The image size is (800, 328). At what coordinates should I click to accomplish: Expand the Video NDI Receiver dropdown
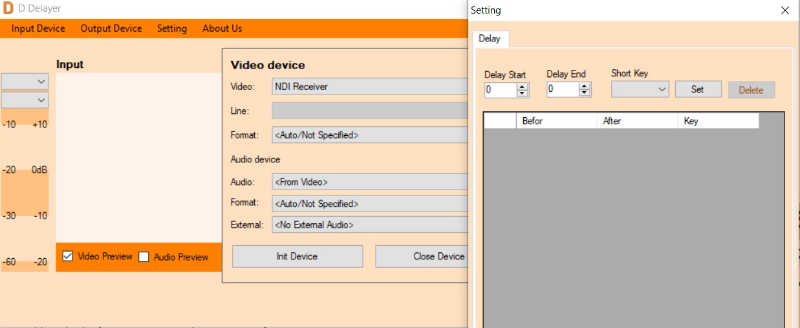tap(370, 87)
